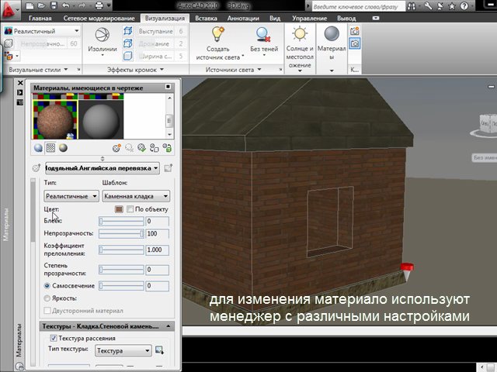
Task: Click the Без теней shadows icon
Action: [x=263, y=36]
